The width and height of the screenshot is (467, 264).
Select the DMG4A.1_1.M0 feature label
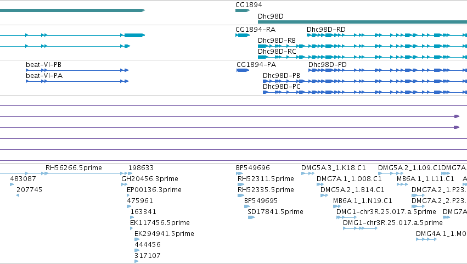click(441, 234)
